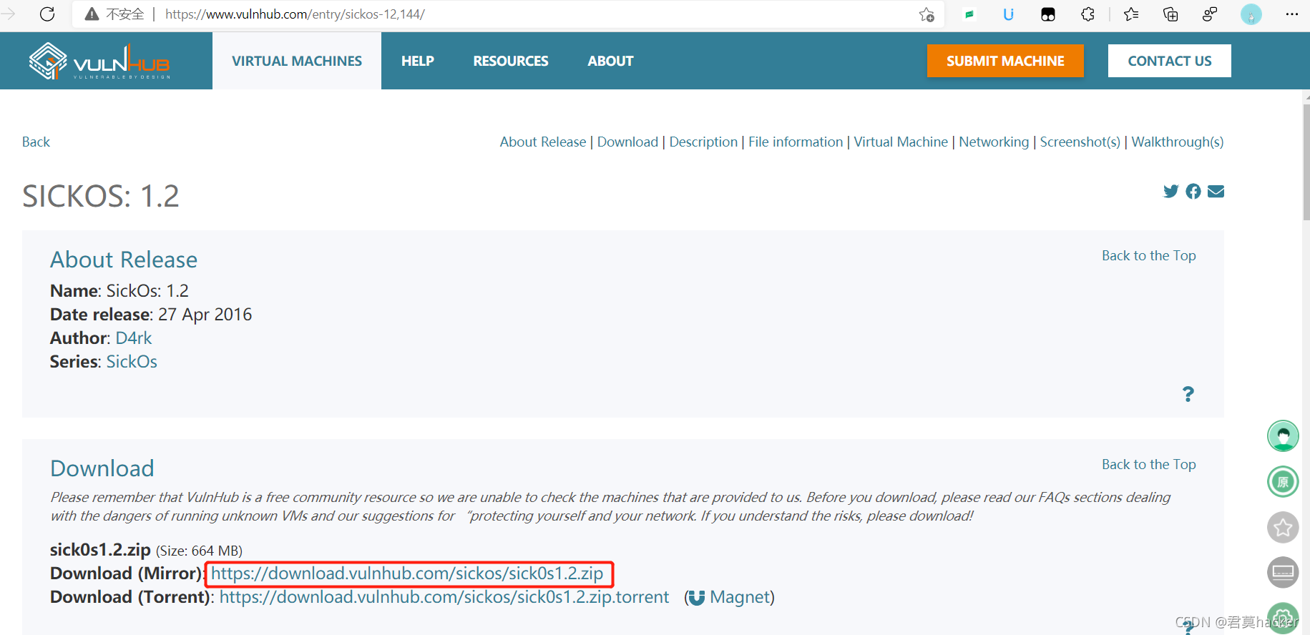
Task: Click the magnet icon beside Magnet link
Action: click(x=697, y=598)
